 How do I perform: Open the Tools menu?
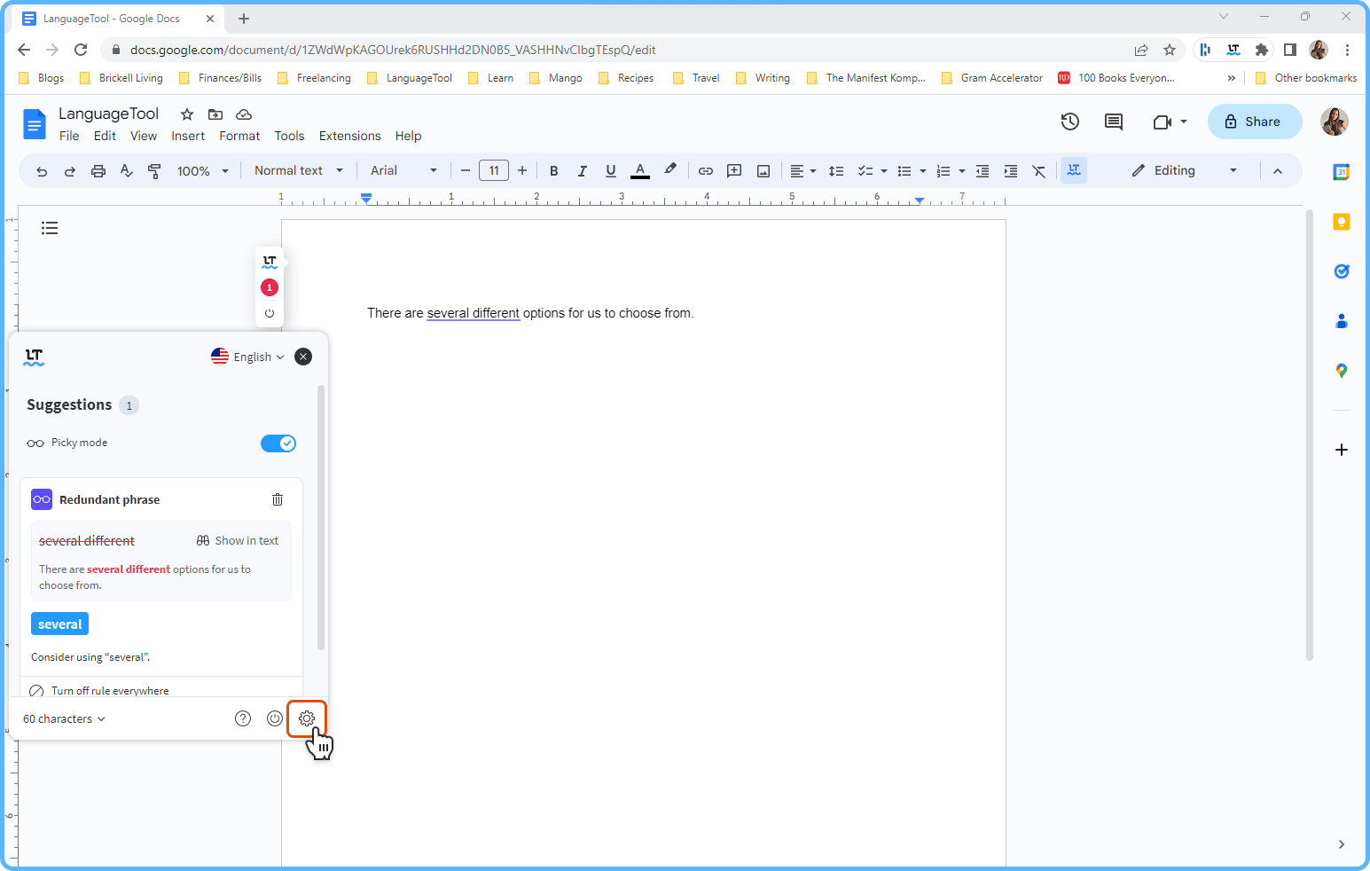pyautogui.click(x=289, y=136)
